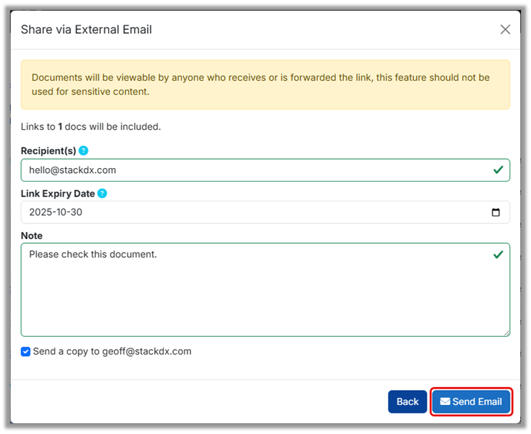Screen dimensions: 531x434
Task: Click the Note field label
Action: (x=32, y=235)
